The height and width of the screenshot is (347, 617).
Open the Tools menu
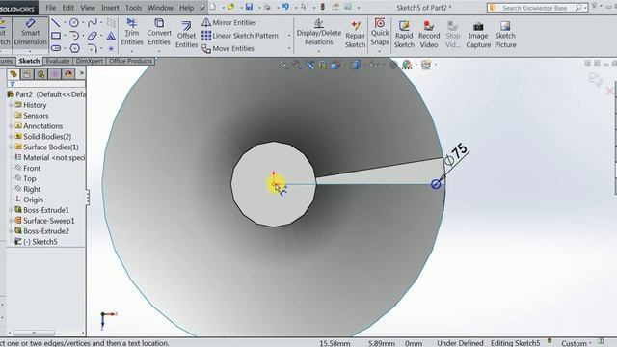[x=133, y=8]
